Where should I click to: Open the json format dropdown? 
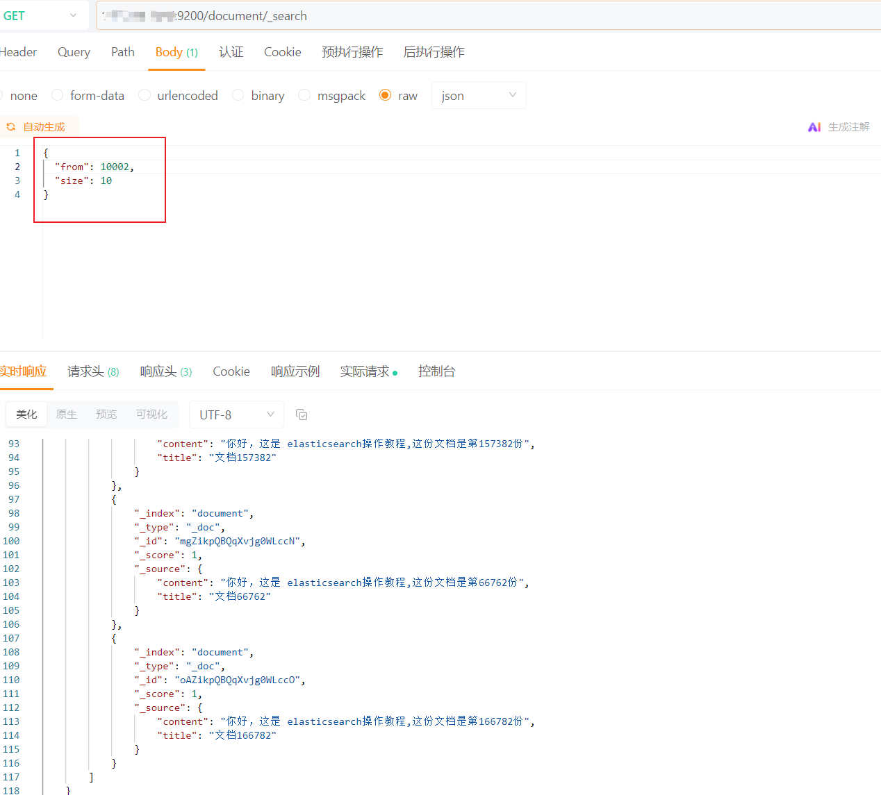(479, 96)
